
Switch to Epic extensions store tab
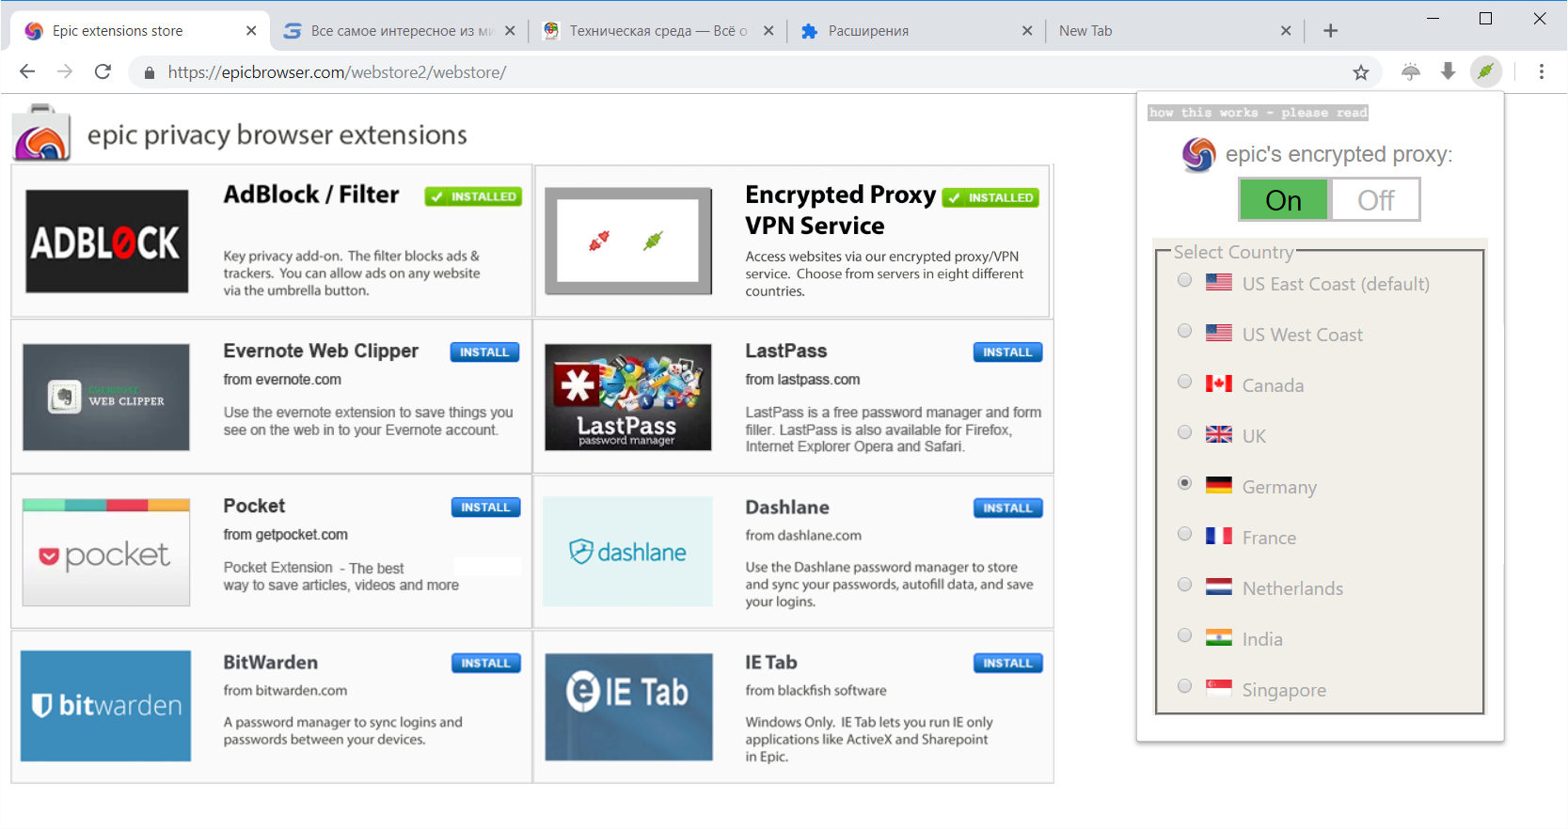coord(139,31)
